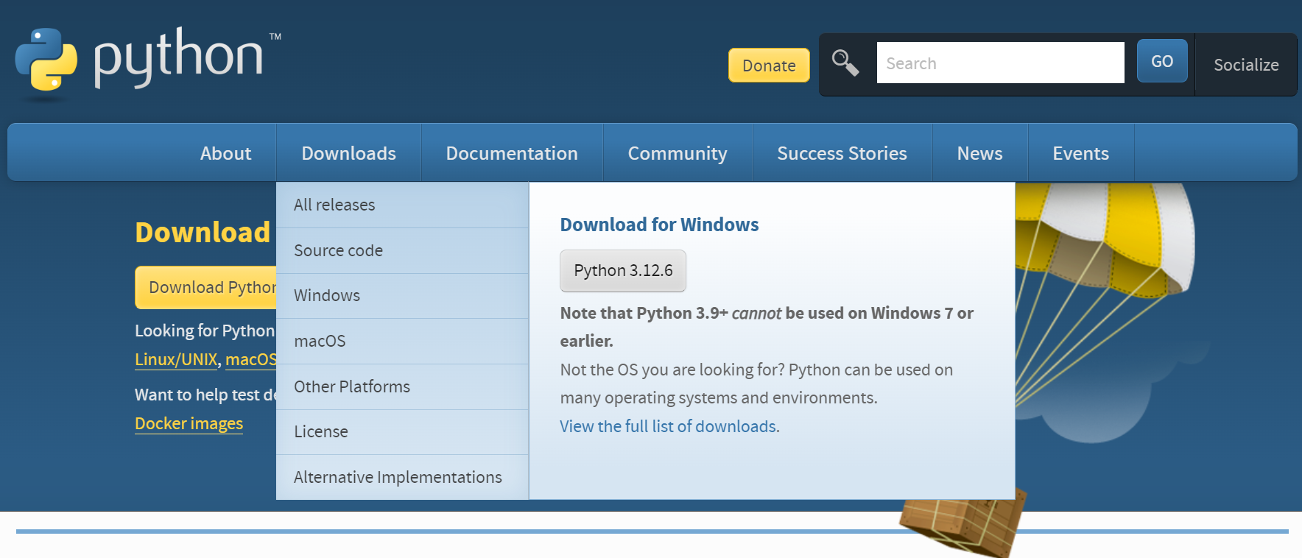Select macOS in the Downloads dropdown
The height and width of the screenshot is (558, 1302).
[x=402, y=341]
